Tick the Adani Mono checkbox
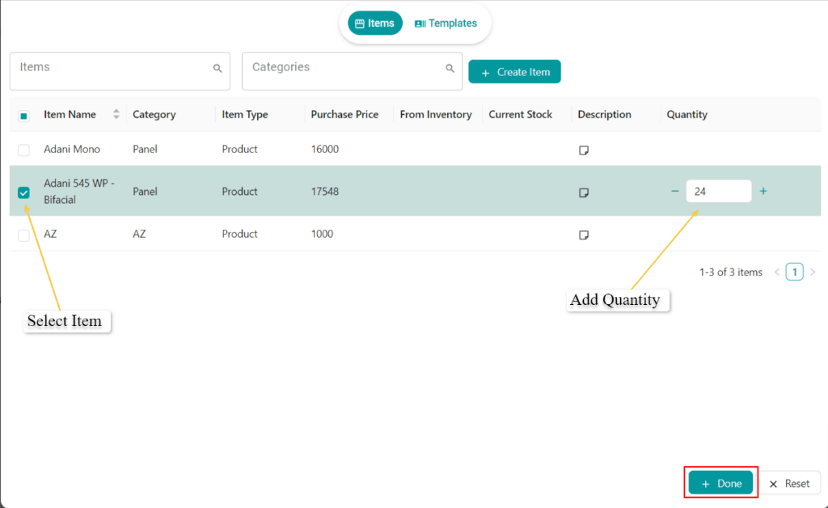The image size is (828, 508). point(23,150)
